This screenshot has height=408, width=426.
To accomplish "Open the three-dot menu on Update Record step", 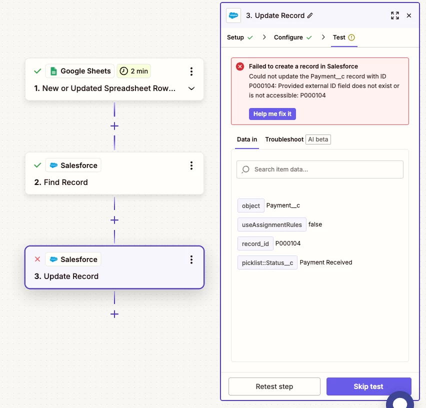I will [191, 259].
